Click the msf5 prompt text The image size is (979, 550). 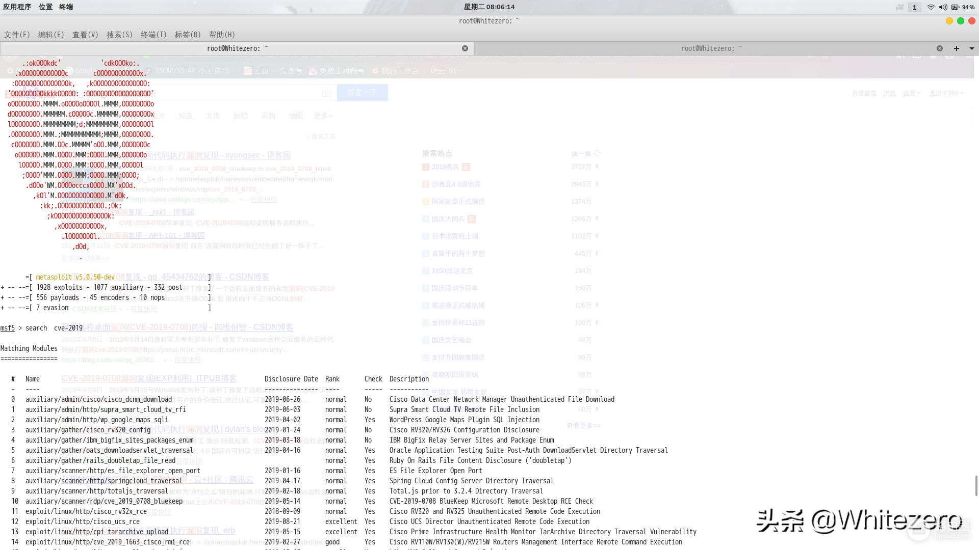tap(8, 328)
